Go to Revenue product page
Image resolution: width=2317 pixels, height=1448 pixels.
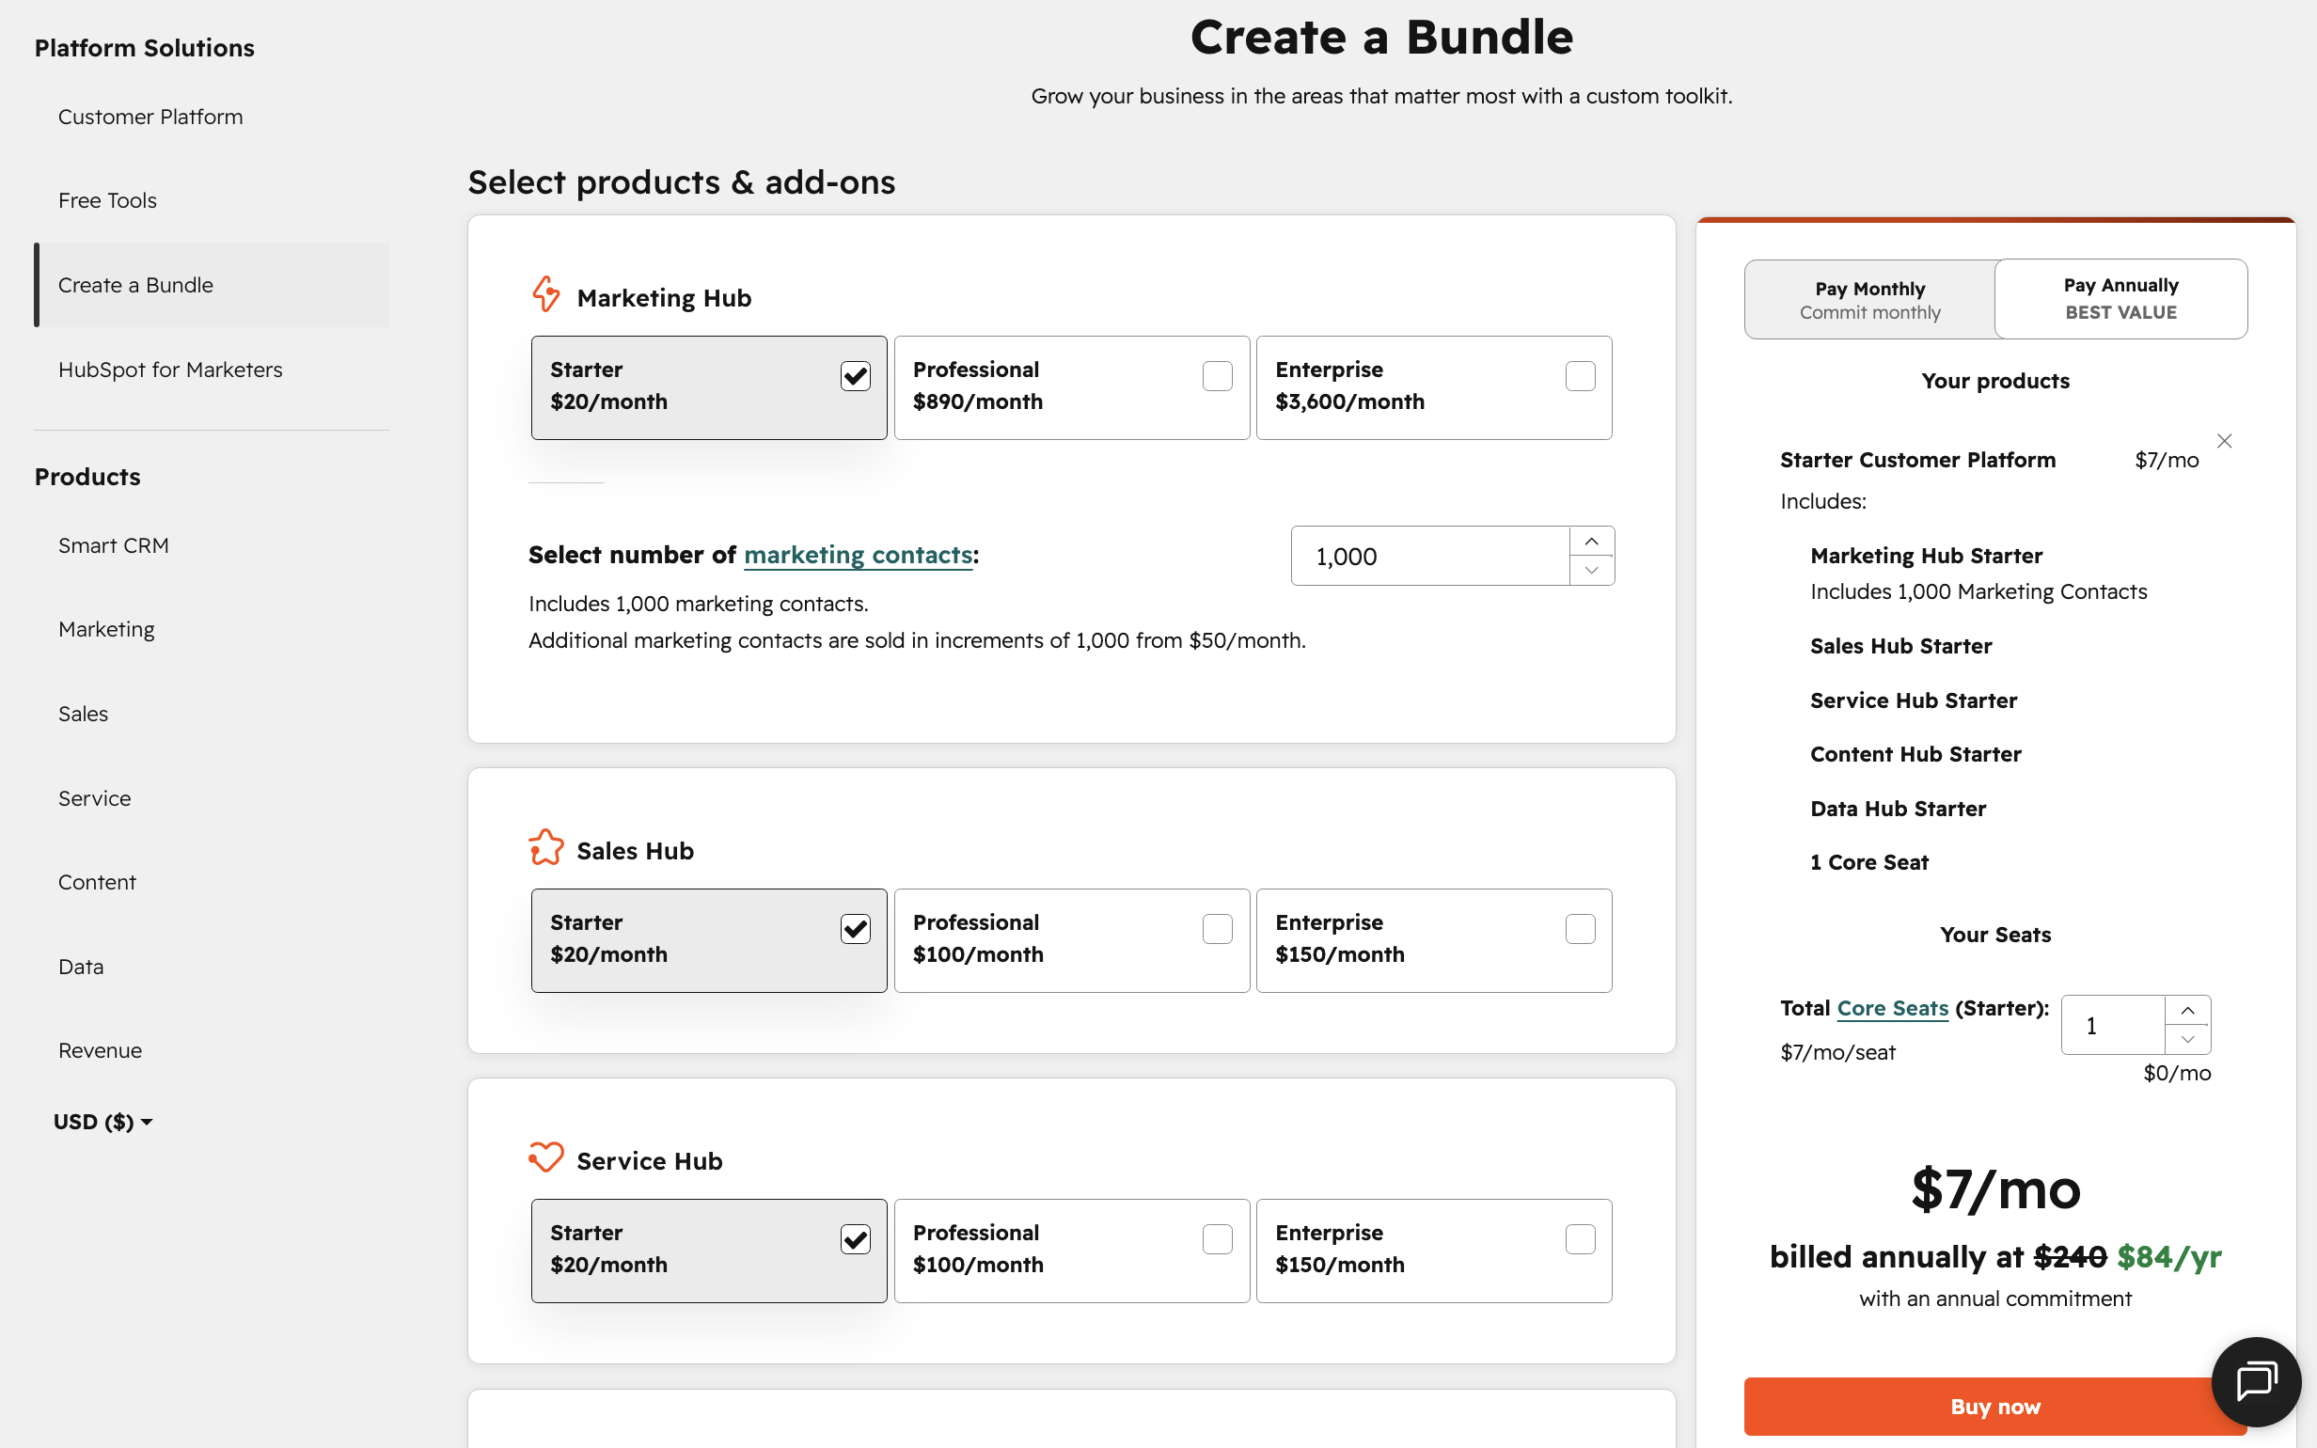click(x=100, y=1050)
